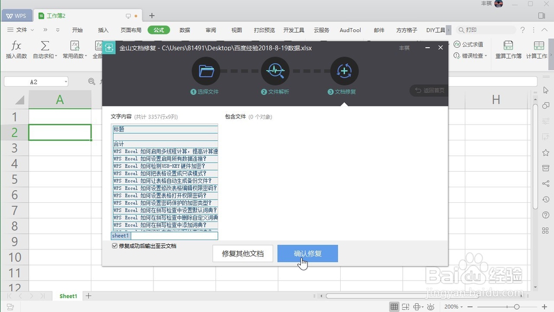The image size is (554, 312).
Task: Open the 自动求和 dropdown arrow
Action: click(56, 56)
